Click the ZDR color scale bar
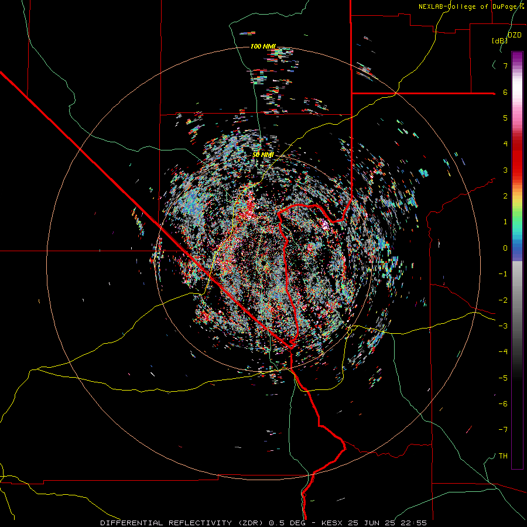Screen dimensions: 527x527 tap(517, 260)
